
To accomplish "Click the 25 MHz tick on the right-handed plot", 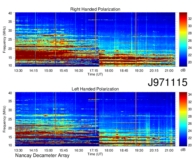I will (10, 39).
